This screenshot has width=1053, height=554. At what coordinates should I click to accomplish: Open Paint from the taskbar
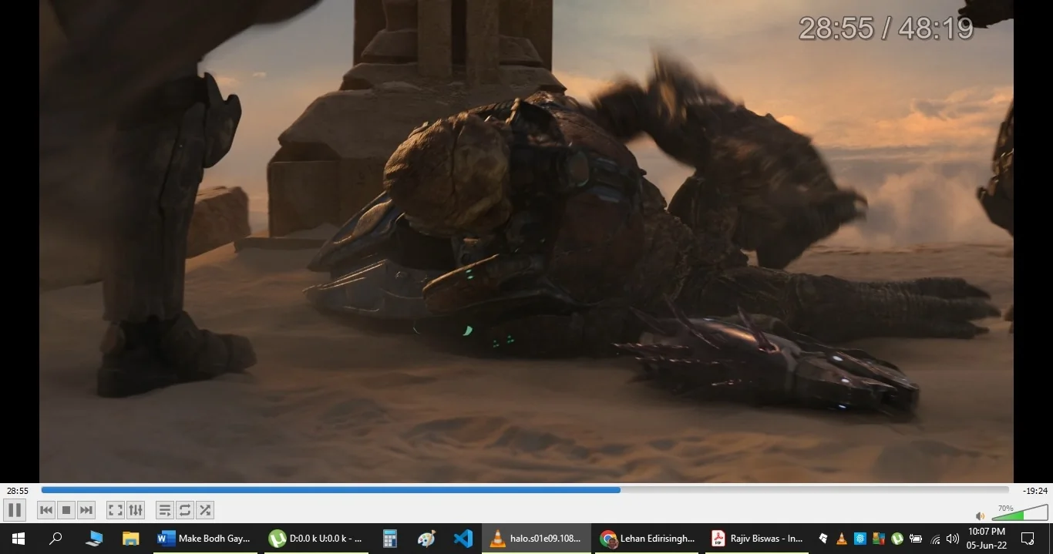(x=426, y=539)
